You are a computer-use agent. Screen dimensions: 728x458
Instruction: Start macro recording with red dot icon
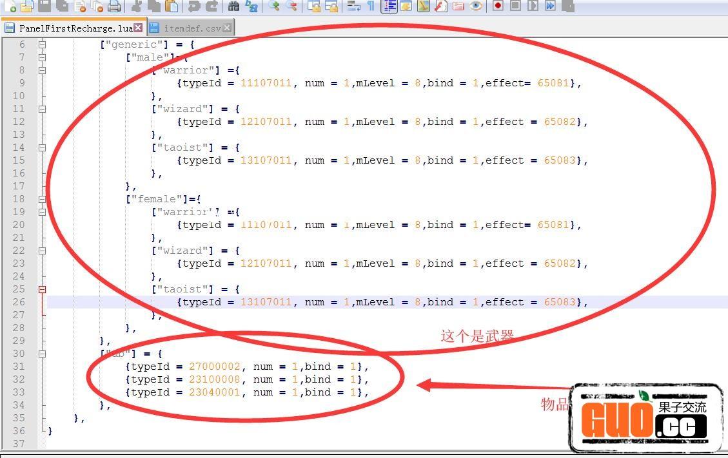click(498, 6)
